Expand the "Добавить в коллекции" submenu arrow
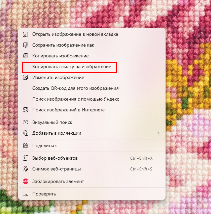The image size is (211, 214). (x=158, y=133)
